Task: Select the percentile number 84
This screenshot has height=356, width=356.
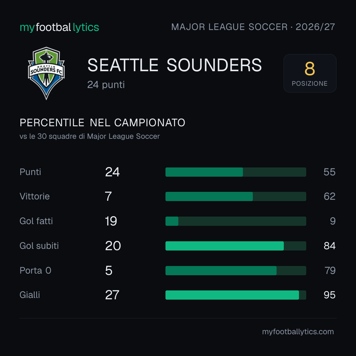Action: (x=329, y=246)
